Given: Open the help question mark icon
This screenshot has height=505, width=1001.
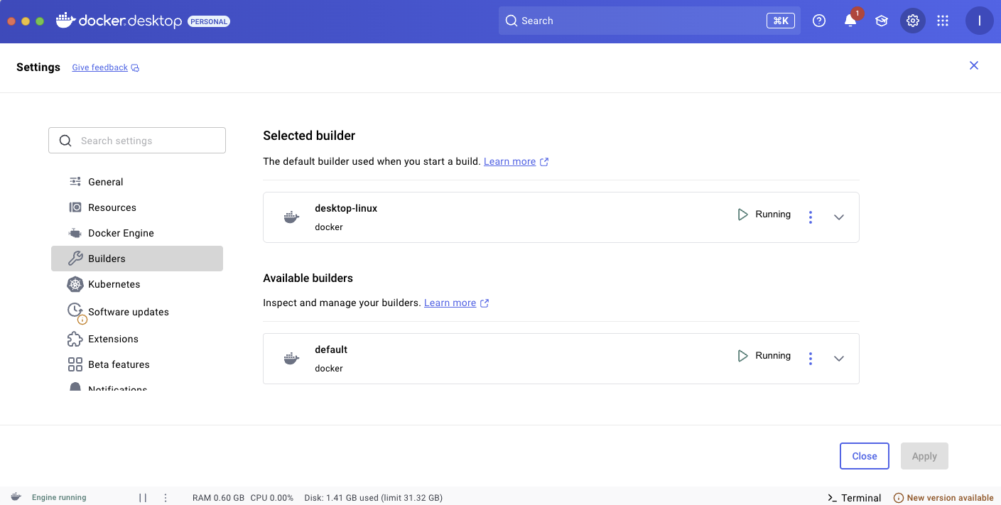Looking at the screenshot, I should coord(819,21).
